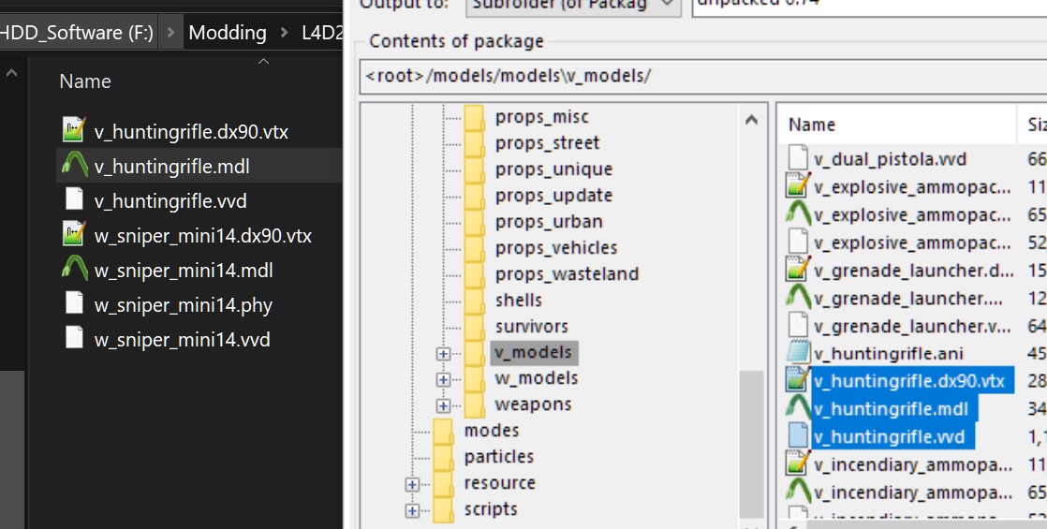Click the v_incendiary_ammopack vtx file icon
This screenshot has width=1047, height=529.
pos(798,464)
